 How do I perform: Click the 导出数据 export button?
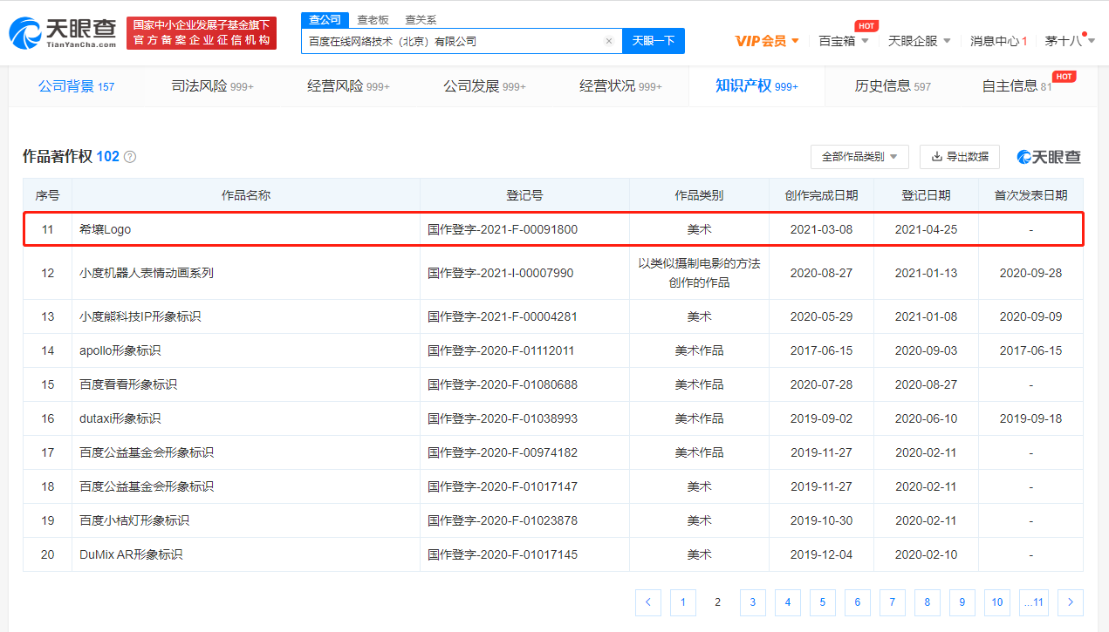coord(960,157)
